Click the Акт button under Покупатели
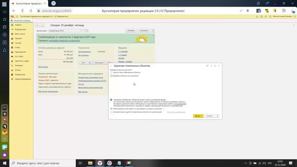The width and height of the screenshot is (297, 167). 90,63
